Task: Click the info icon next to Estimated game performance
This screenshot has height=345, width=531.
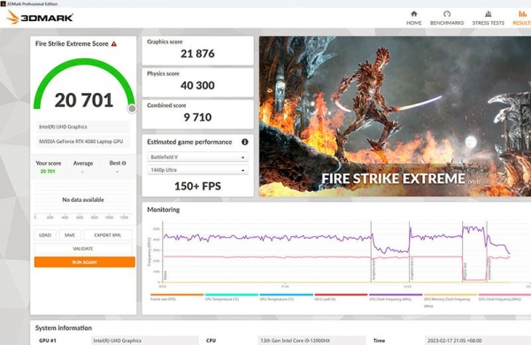Action: [x=245, y=142]
